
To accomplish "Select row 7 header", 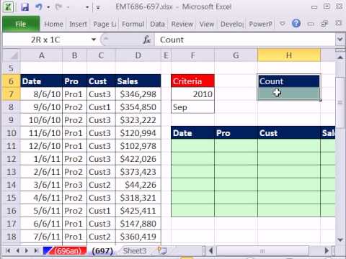I will pos(12,94).
